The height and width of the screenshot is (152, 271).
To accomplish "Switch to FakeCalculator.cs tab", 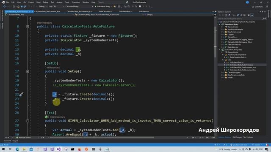I will point(105,11).
